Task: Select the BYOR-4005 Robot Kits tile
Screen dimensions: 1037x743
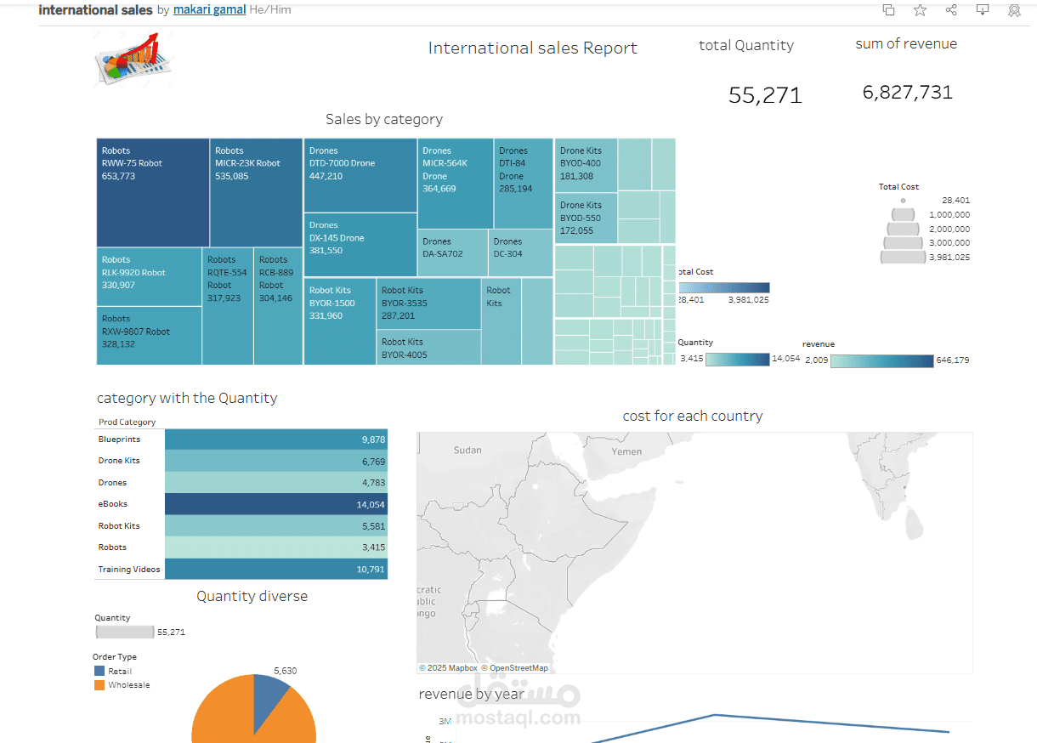Action: (x=429, y=348)
